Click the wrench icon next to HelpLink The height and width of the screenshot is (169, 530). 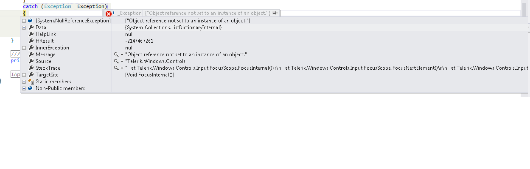point(31,34)
